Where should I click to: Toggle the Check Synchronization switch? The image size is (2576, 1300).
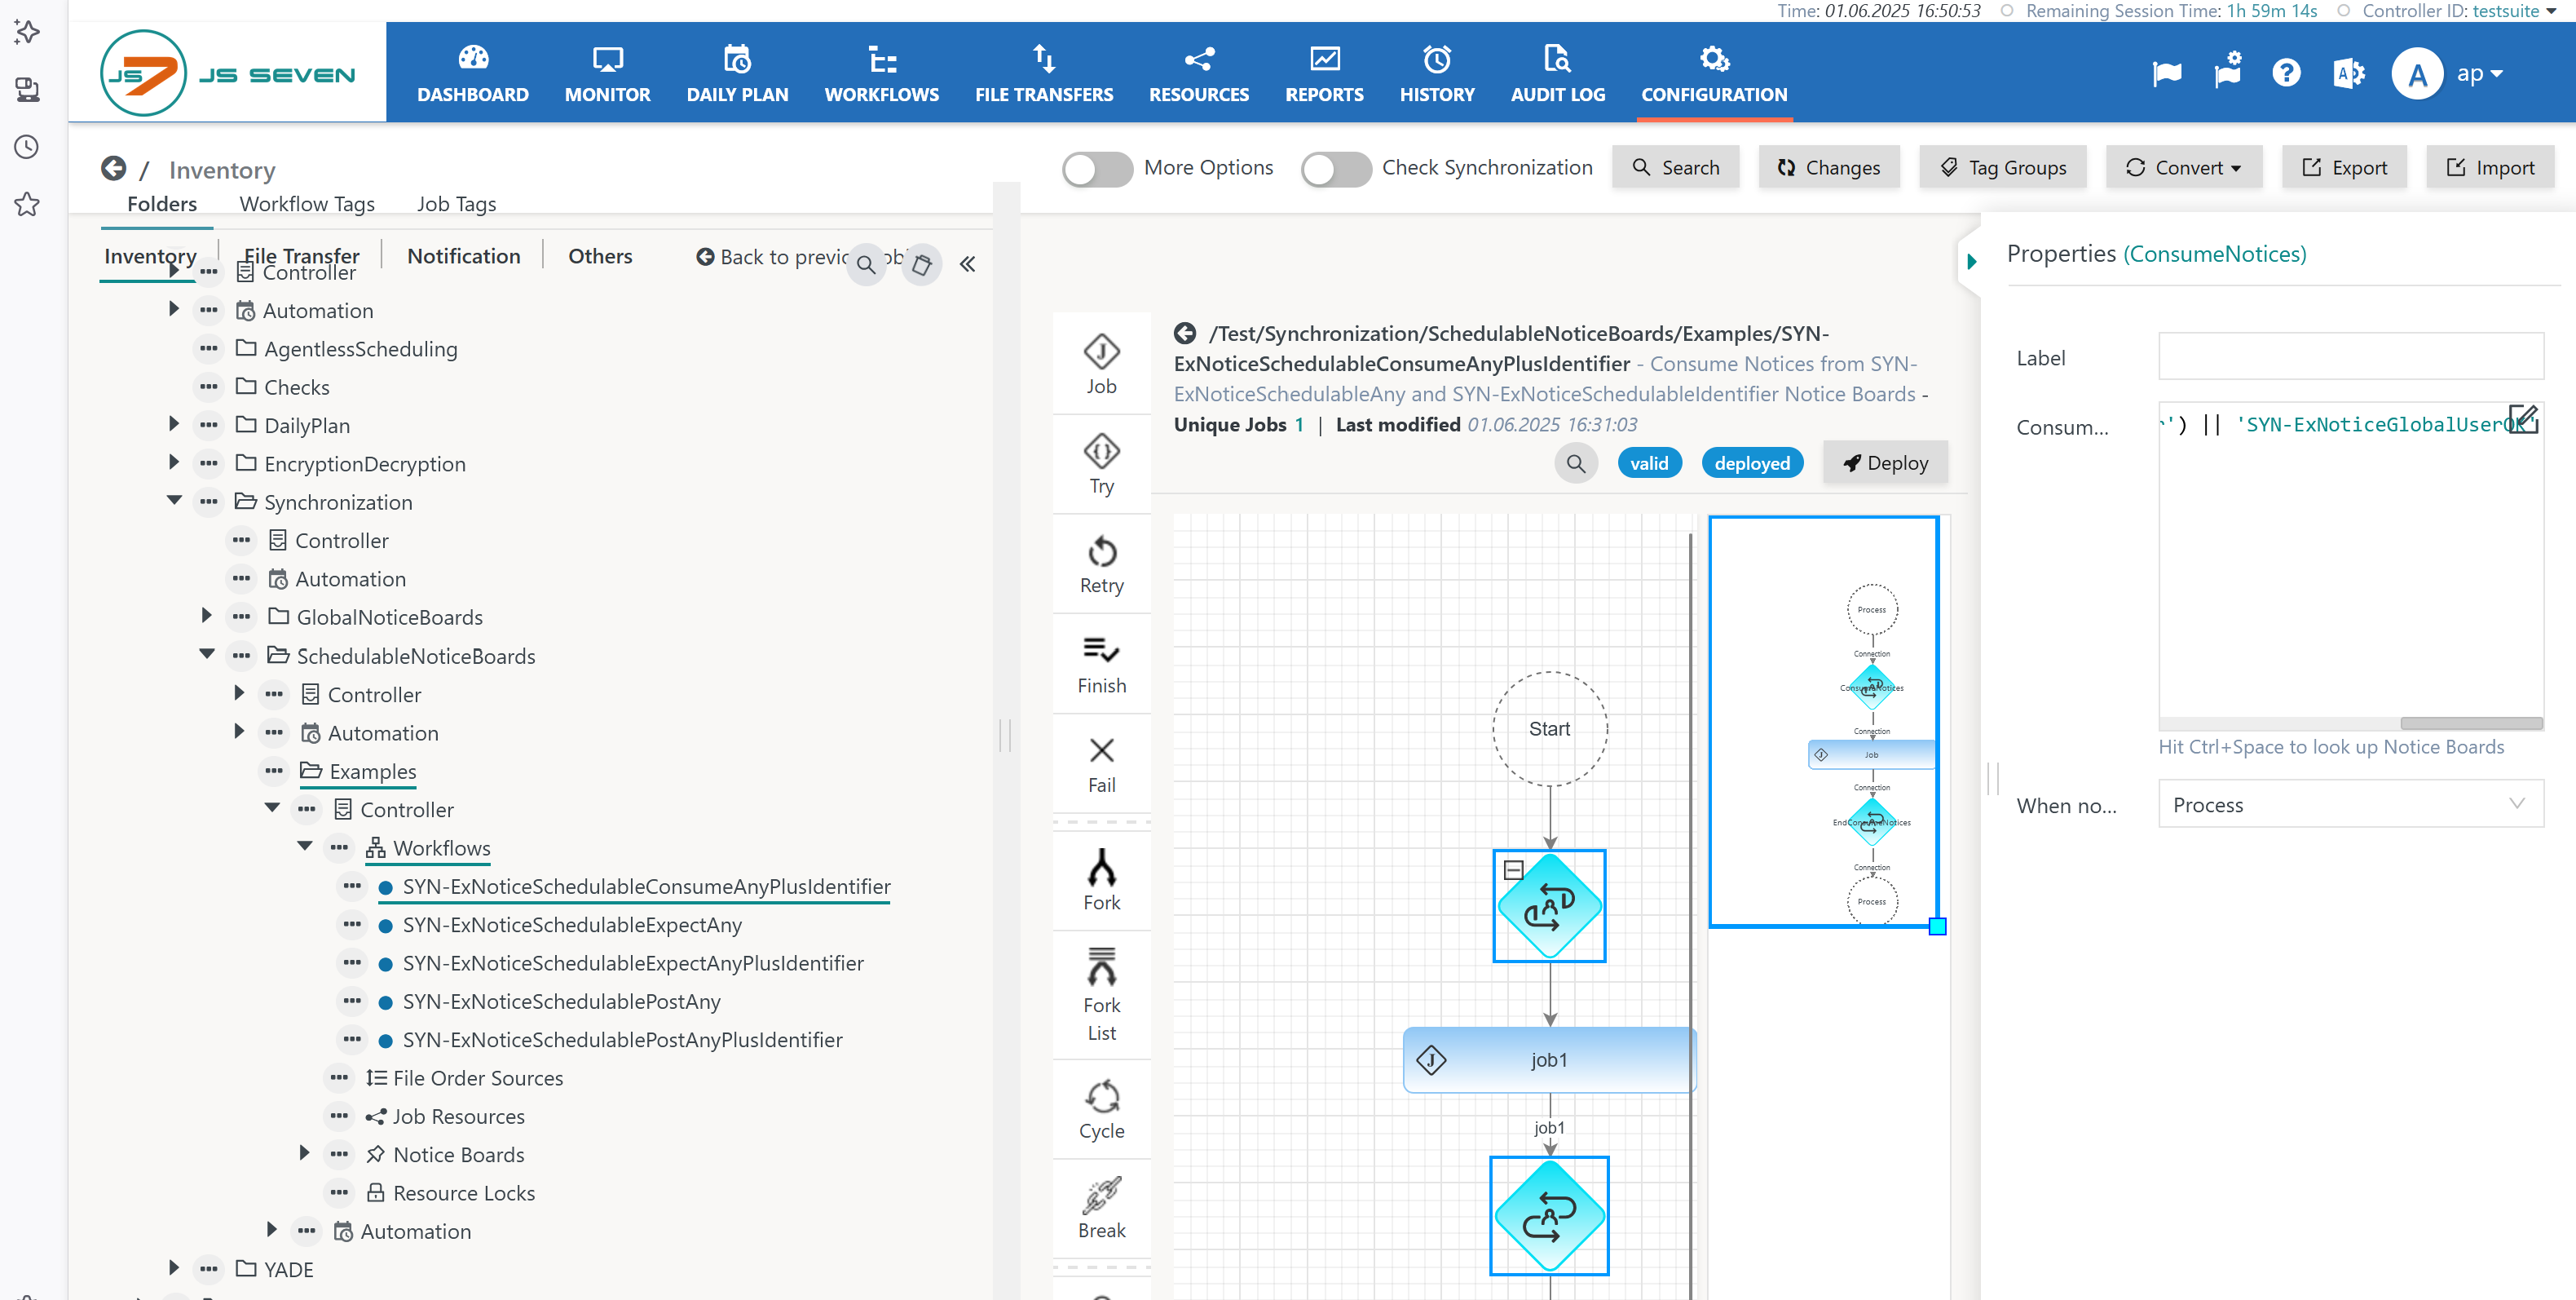(x=1335, y=169)
